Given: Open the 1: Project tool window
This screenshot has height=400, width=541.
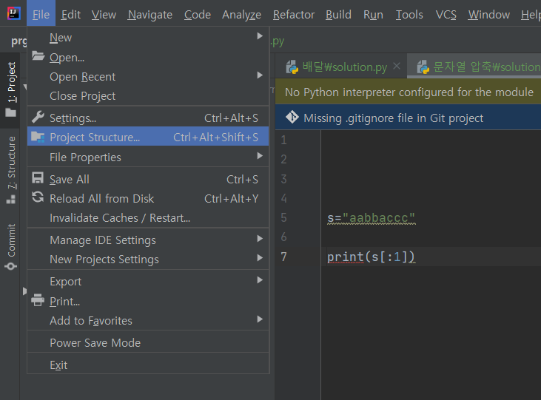Looking at the screenshot, I should coord(10,90).
